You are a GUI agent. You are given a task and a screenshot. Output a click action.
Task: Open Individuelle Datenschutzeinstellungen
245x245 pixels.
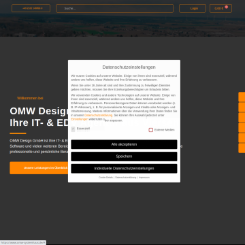coord(124,168)
